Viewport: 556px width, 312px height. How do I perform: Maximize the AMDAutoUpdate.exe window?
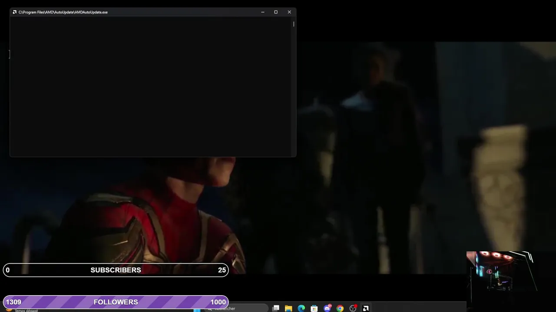[276, 12]
